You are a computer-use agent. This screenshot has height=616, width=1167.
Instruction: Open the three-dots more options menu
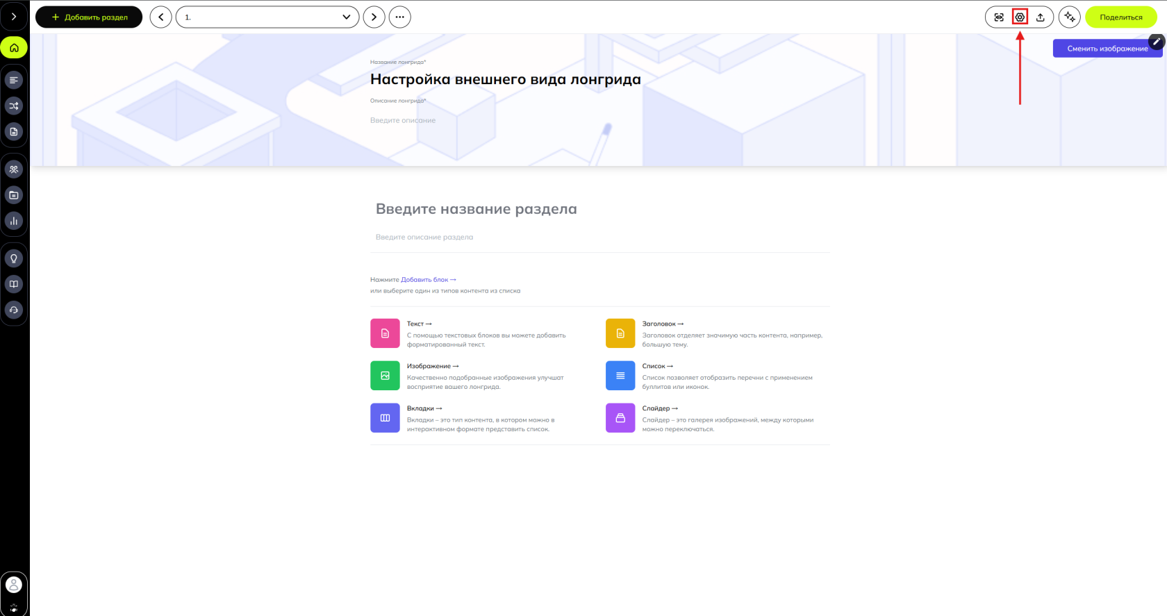[400, 17]
